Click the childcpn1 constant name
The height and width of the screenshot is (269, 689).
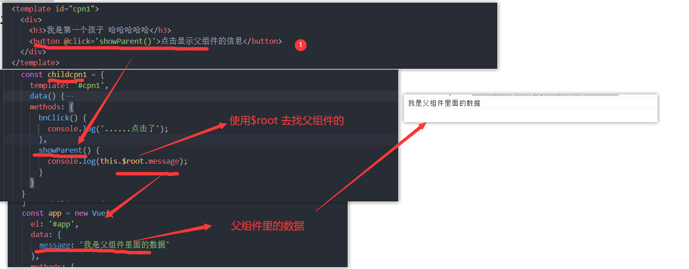[x=67, y=74]
